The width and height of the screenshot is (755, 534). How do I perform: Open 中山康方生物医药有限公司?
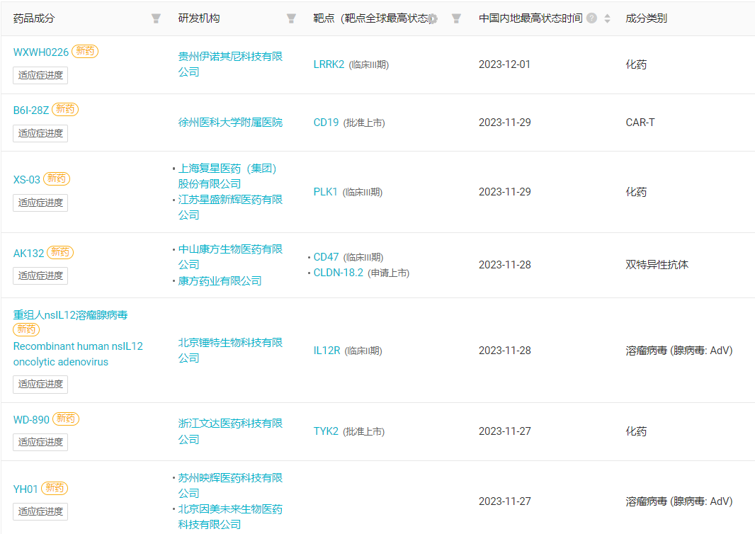click(x=230, y=256)
